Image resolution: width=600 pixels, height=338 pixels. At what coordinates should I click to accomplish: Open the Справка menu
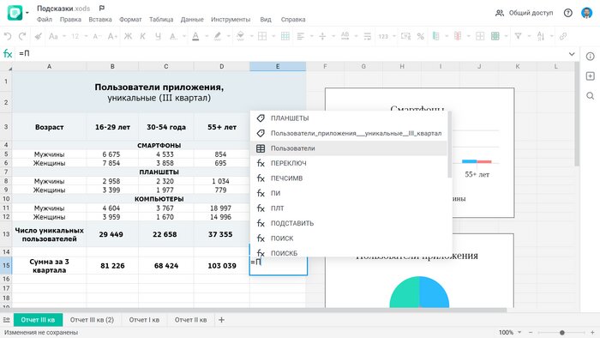(x=293, y=19)
